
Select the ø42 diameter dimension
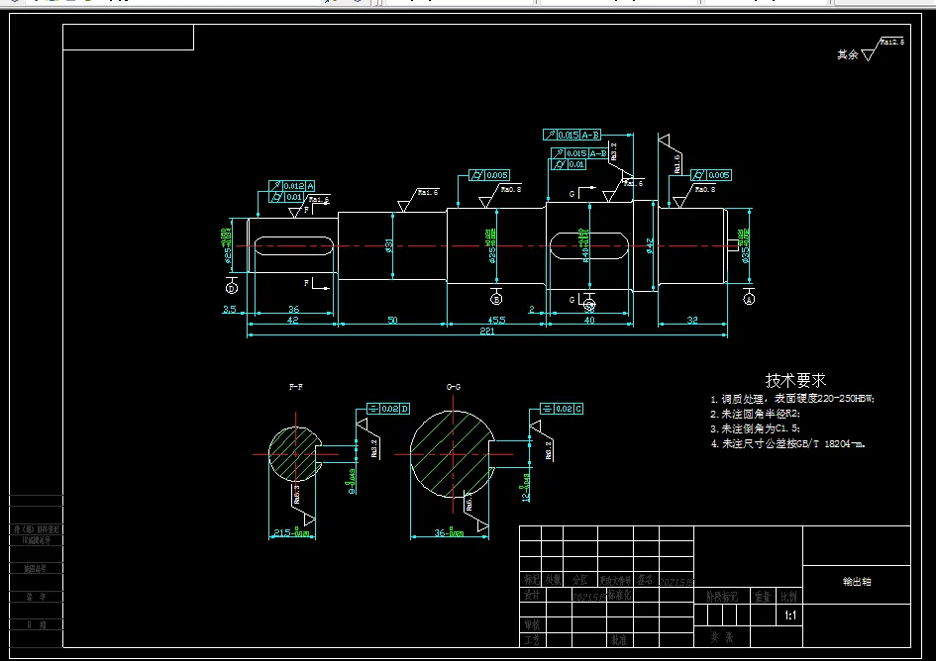(x=650, y=245)
